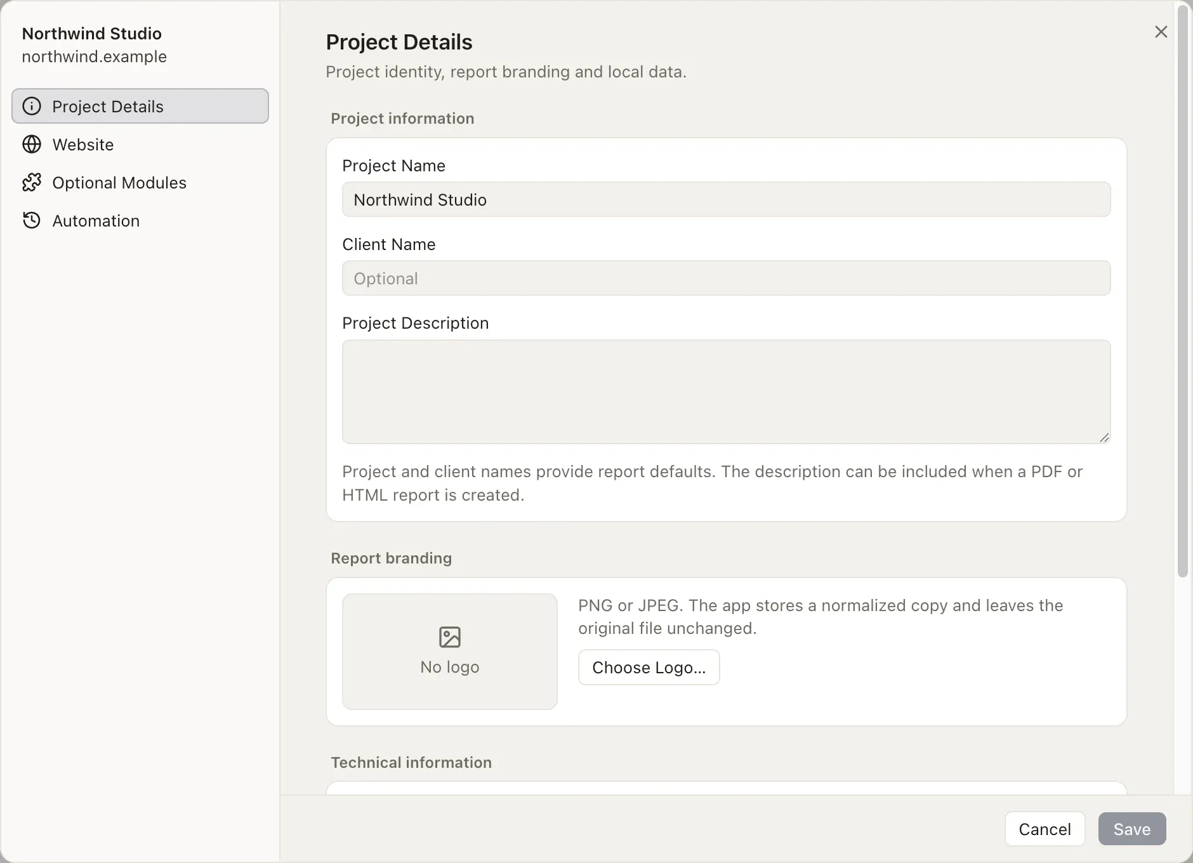
Task: Click into the Project Description text area
Action: pyautogui.click(x=726, y=392)
